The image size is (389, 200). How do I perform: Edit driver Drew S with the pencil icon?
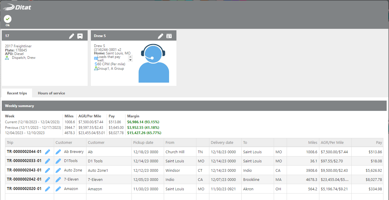tap(160, 36)
